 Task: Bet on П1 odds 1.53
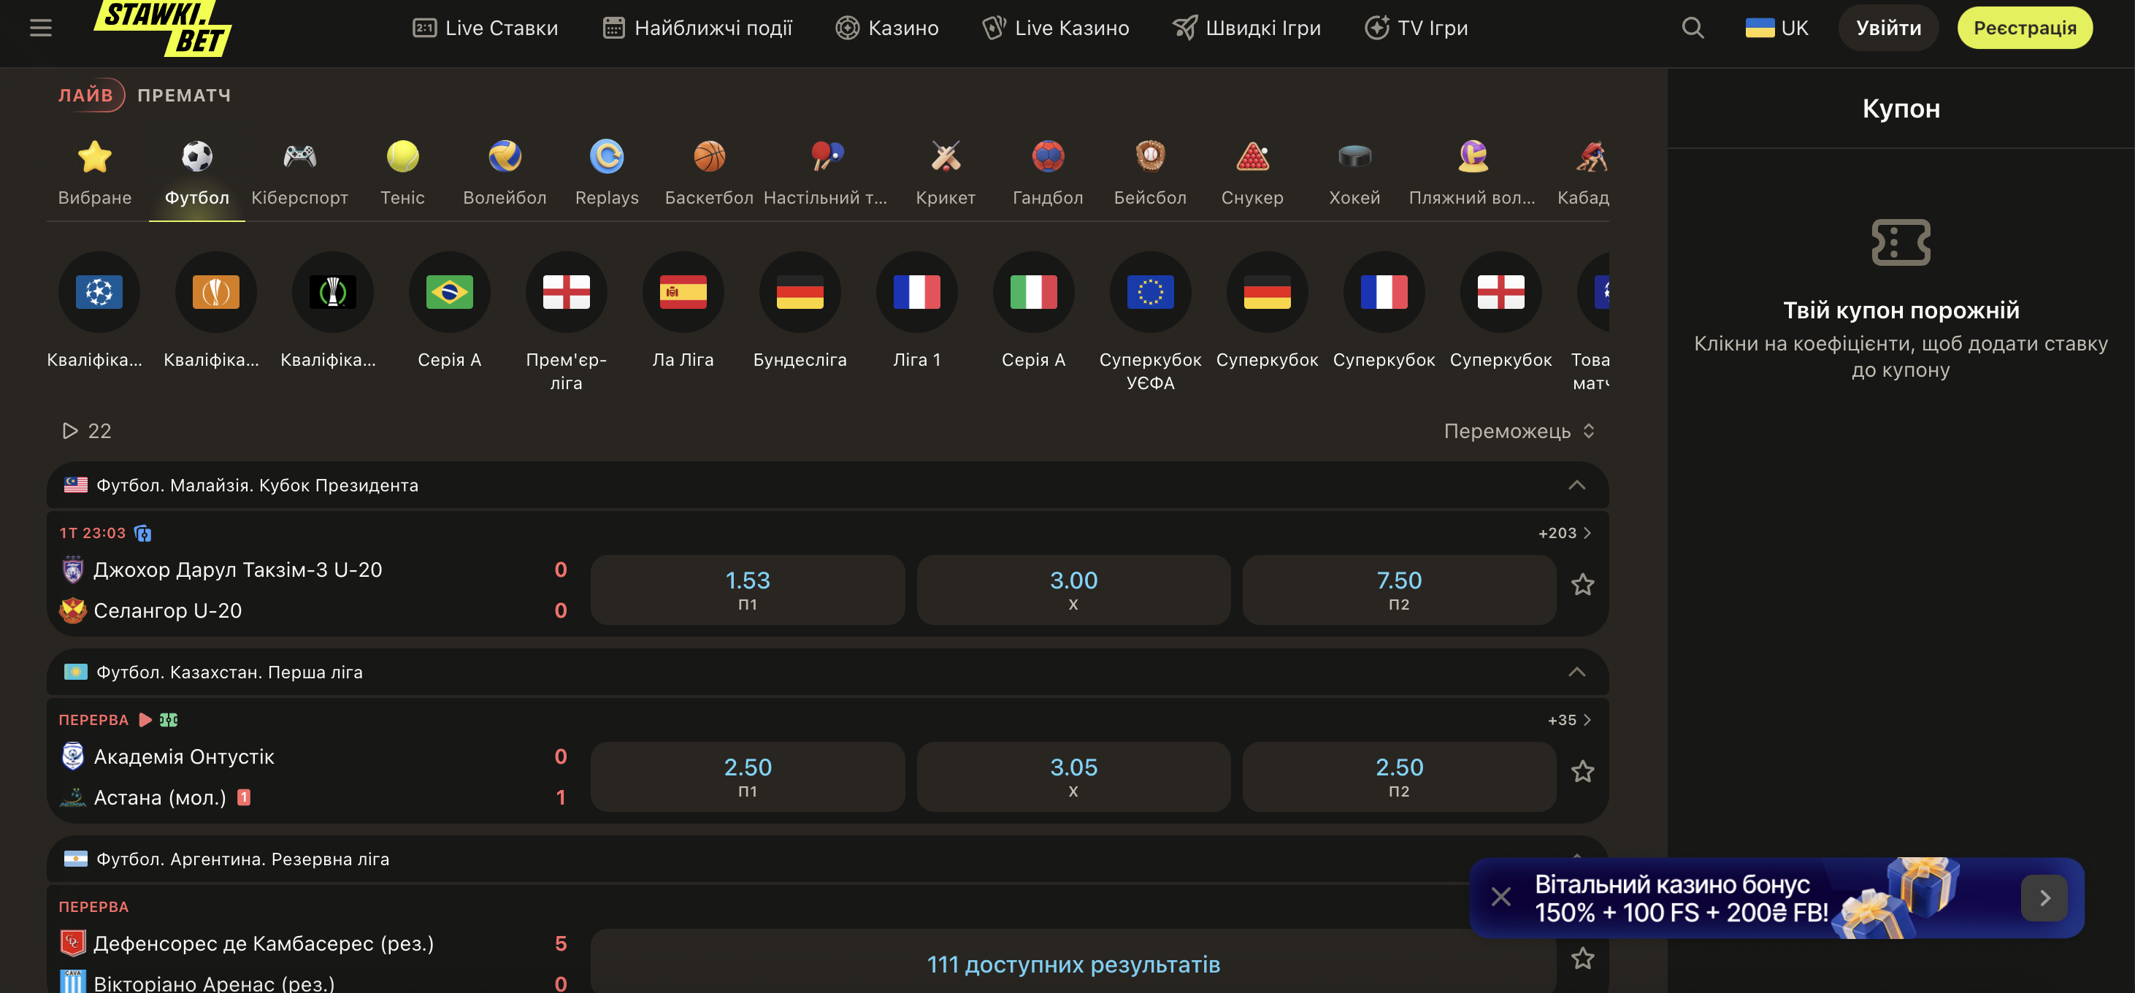click(x=748, y=589)
